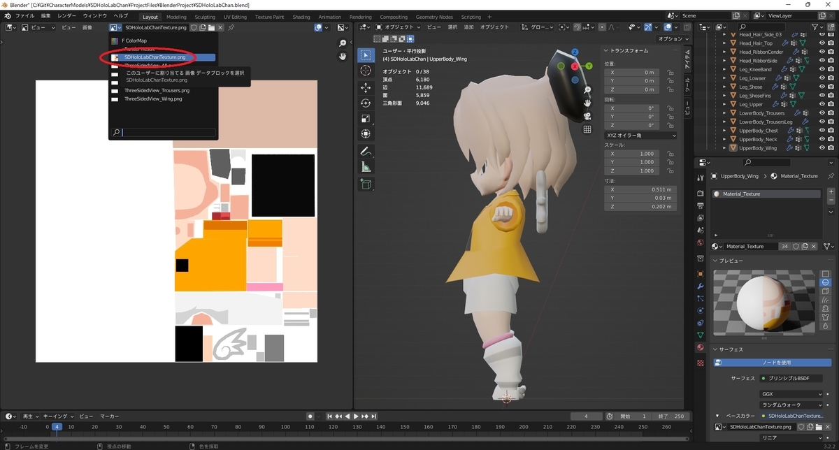Screen dimensions: 839x450
Task: Lock the scale Z transform padlock
Action: [x=670, y=170]
